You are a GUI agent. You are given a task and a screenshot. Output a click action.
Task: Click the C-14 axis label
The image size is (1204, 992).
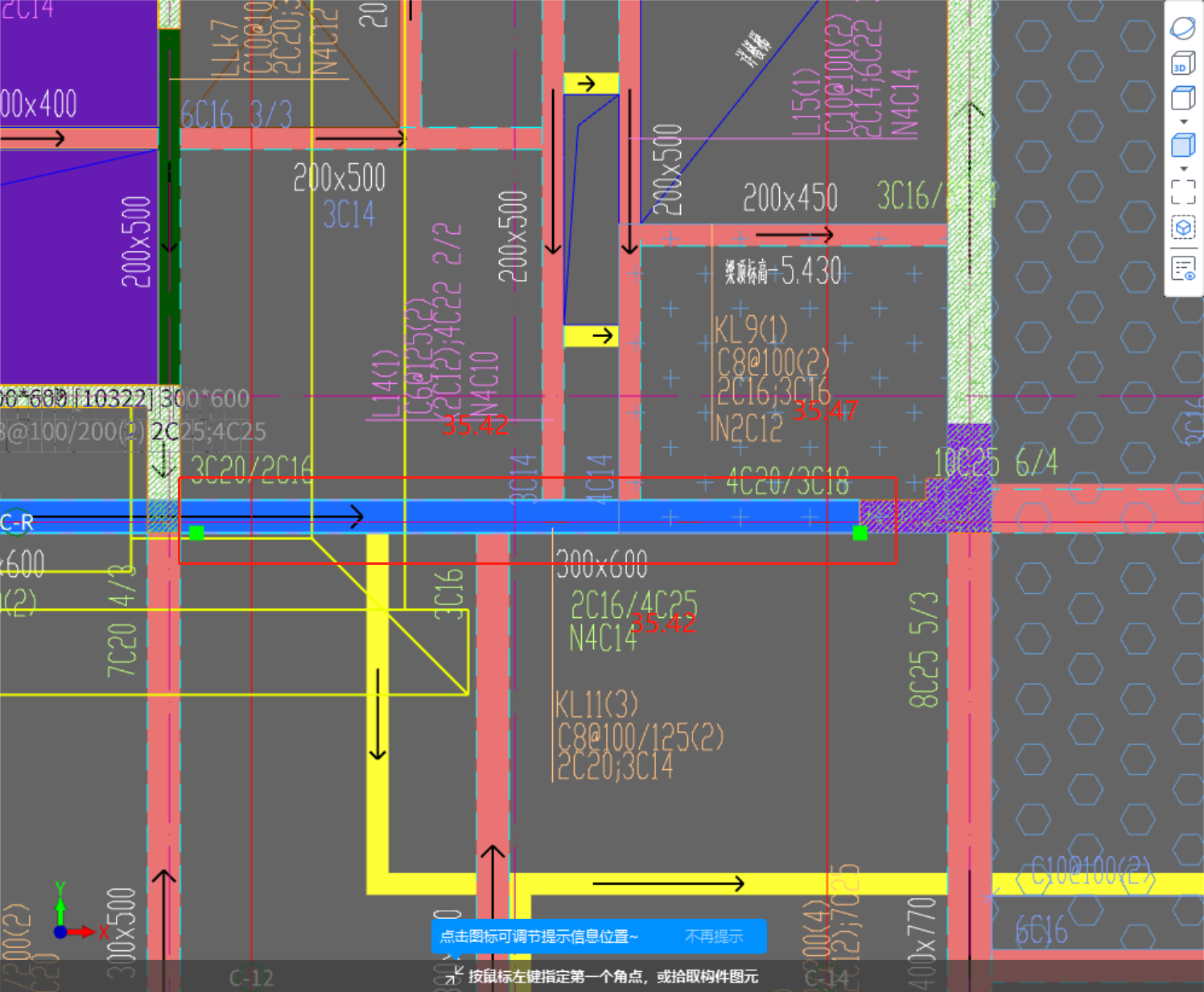[x=827, y=978]
